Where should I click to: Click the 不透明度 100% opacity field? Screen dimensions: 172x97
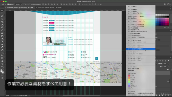point(165,64)
